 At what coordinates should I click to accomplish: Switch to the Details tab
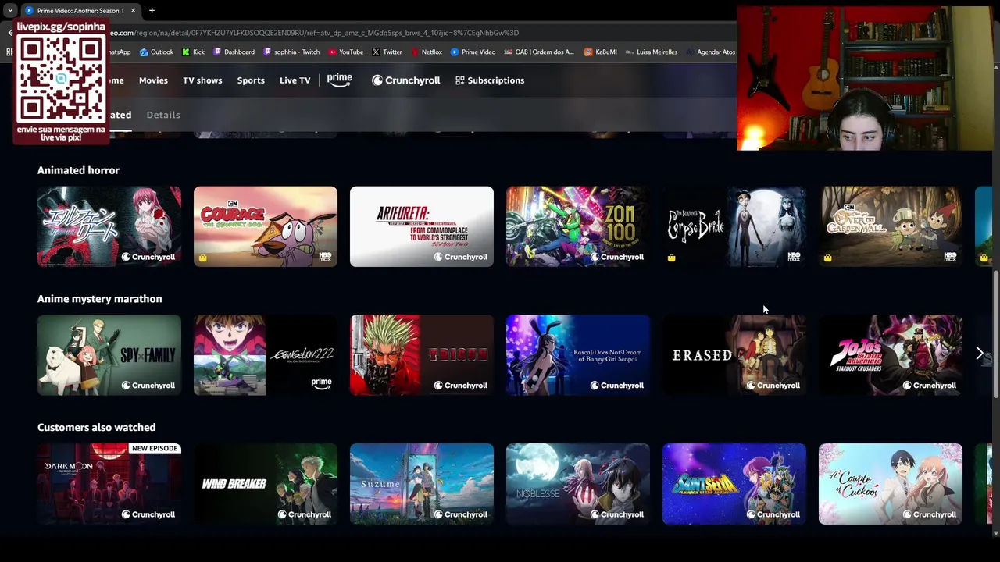coord(163,115)
